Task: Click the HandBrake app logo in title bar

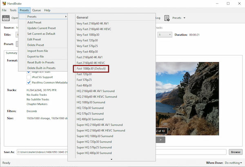Action: coord(4,3)
